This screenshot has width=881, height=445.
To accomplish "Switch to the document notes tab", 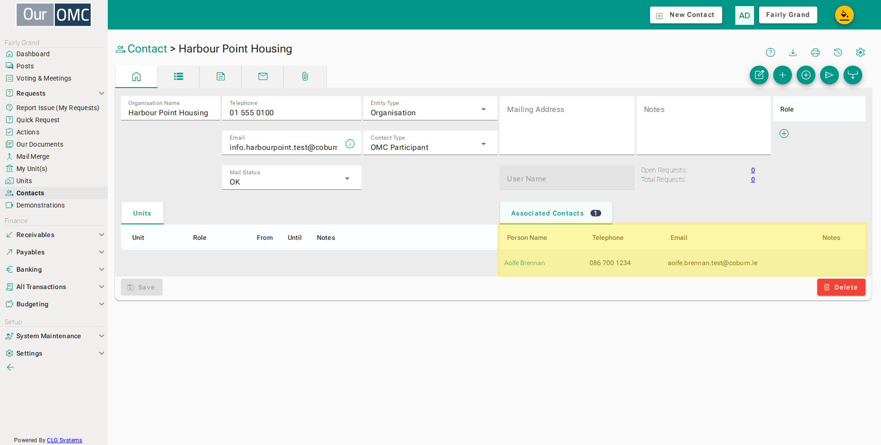I will 221,76.
